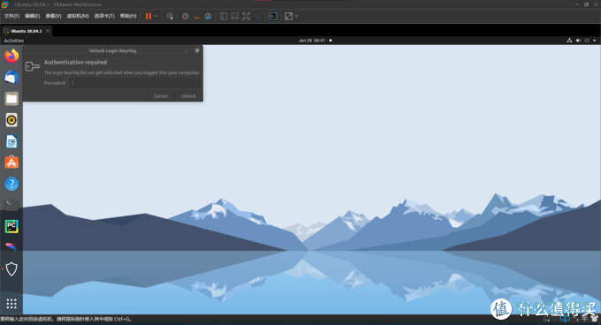The height and width of the screenshot is (325, 601).
Task: Pause the virtual machine with the orange button
Action: (148, 16)
